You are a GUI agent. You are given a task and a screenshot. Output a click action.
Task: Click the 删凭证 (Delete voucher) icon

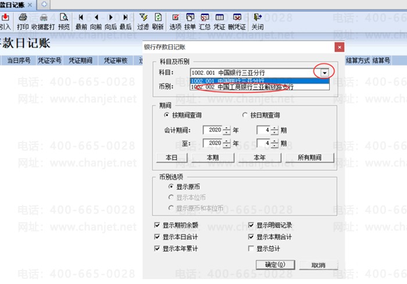[x=237, y=22]
